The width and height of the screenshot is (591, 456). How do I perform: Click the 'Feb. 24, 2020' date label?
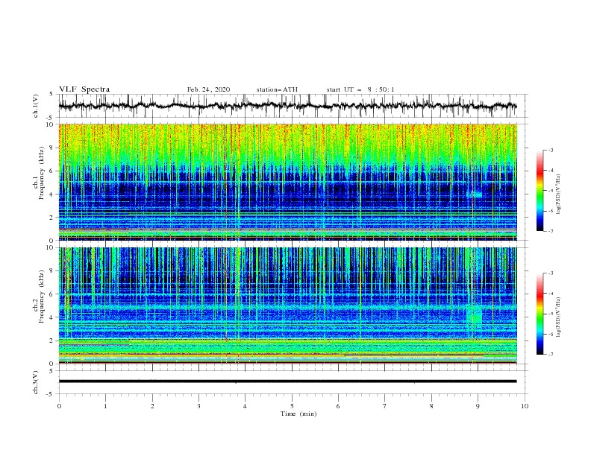pos(208,89)
